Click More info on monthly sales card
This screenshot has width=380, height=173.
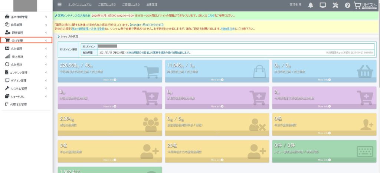tap(110, 80)
